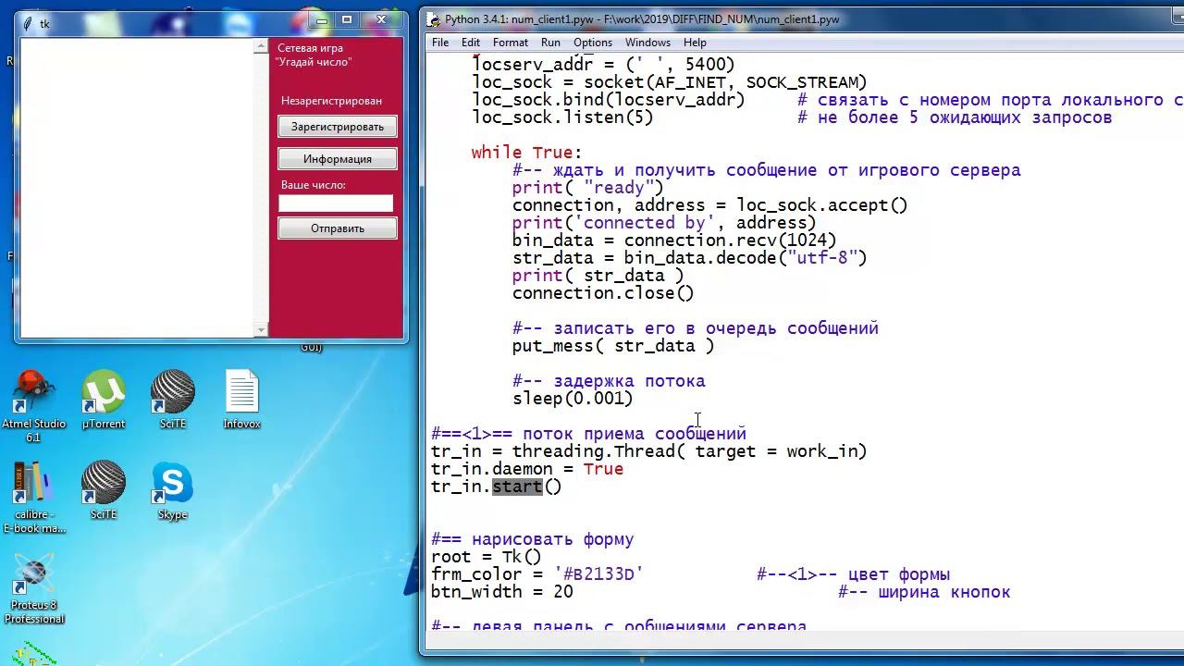
Task: Click the 'Ваше число:' label
Action: click(x=314, y=185)
